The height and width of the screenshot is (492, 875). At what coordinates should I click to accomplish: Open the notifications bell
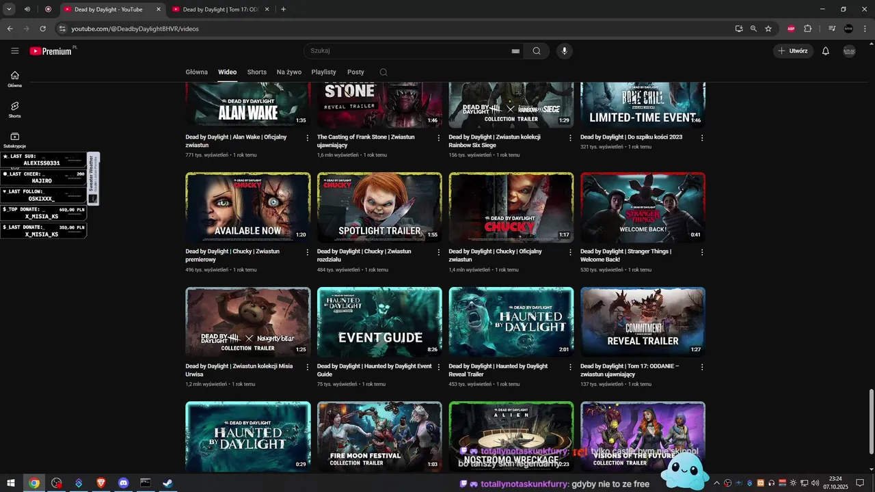pyautogui.click(x=825, y=51)
